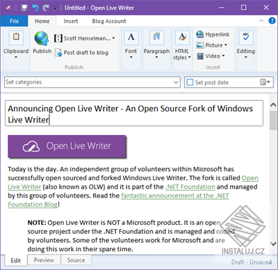This screenshot has height=270, width=278.
Task: Switch to the Edit view tab
Action: coord(15,260)
